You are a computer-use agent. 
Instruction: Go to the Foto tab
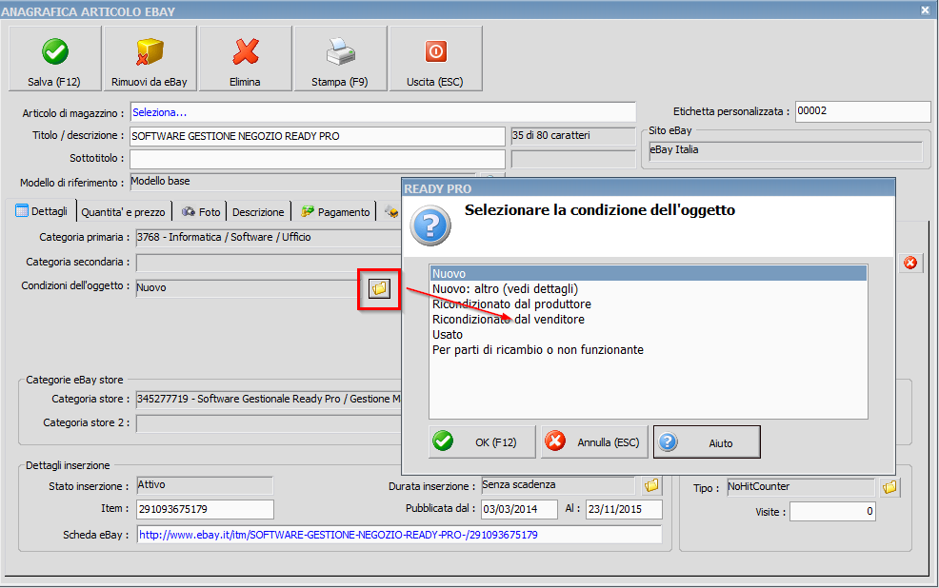[201, 212]
